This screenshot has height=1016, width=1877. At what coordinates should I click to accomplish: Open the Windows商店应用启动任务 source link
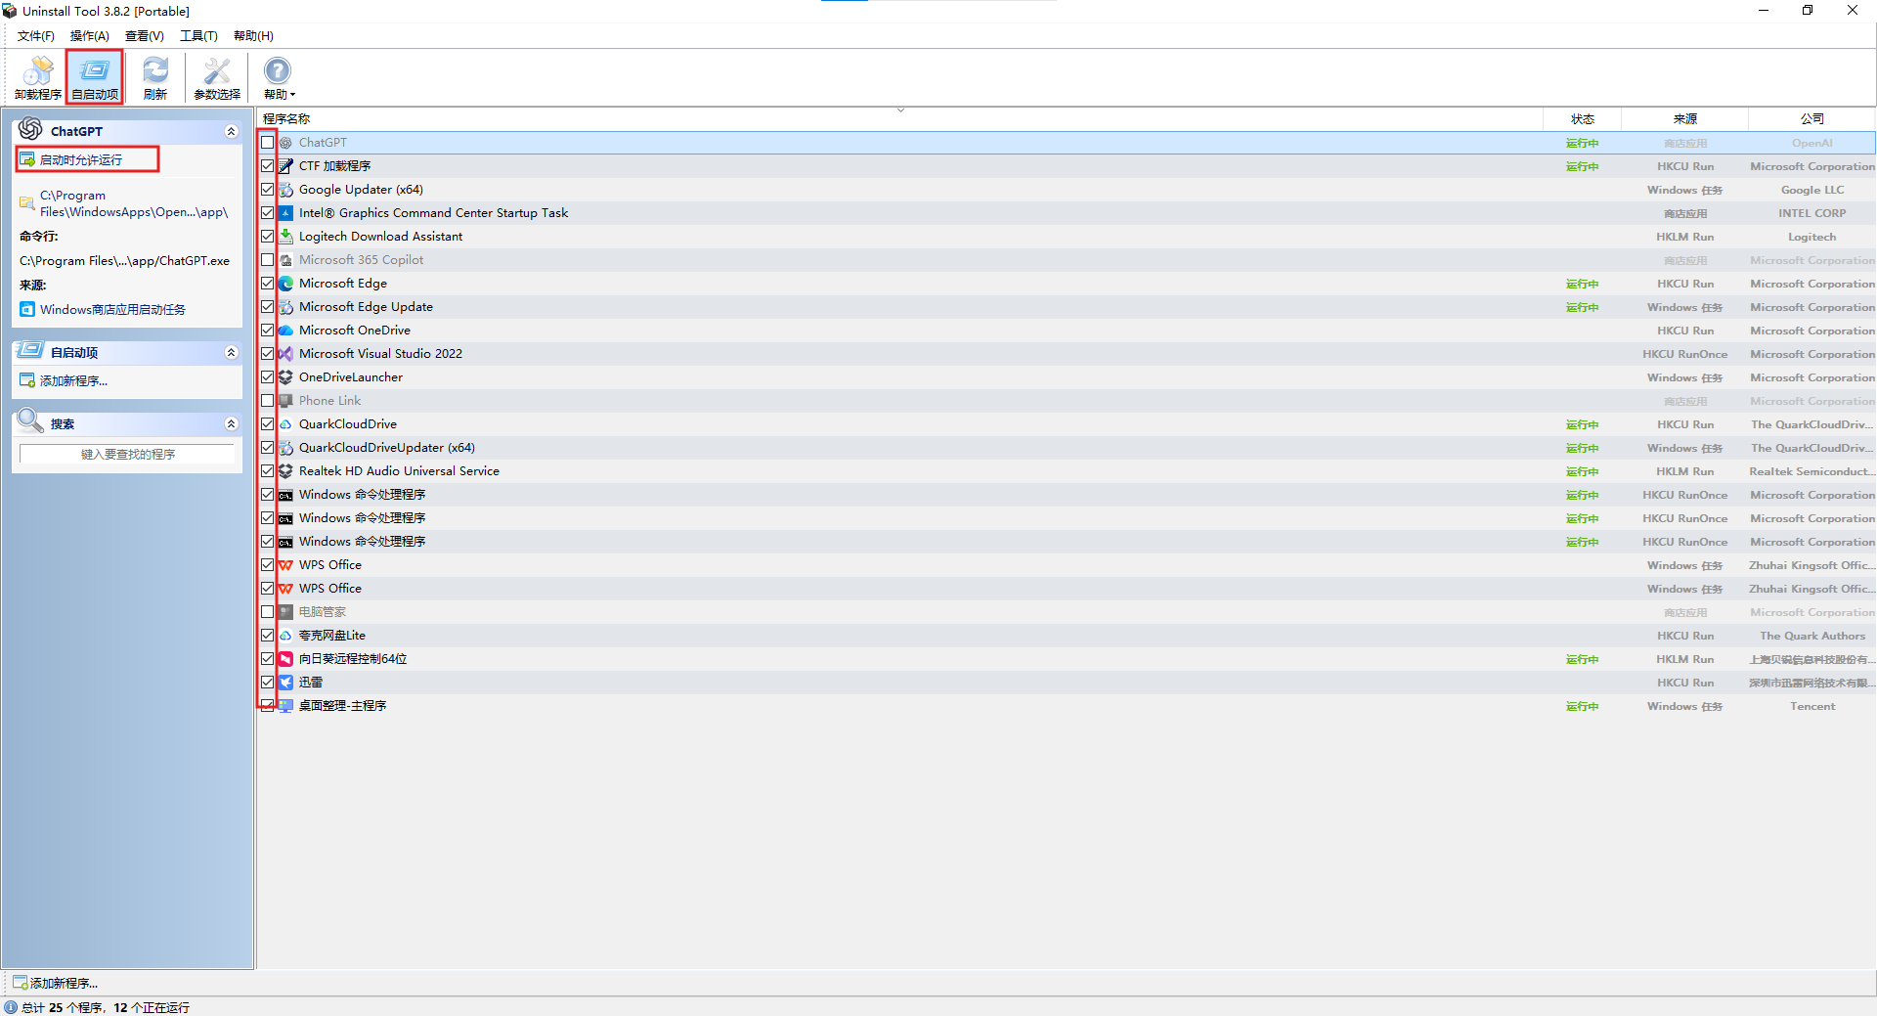(x=112, y=310)
